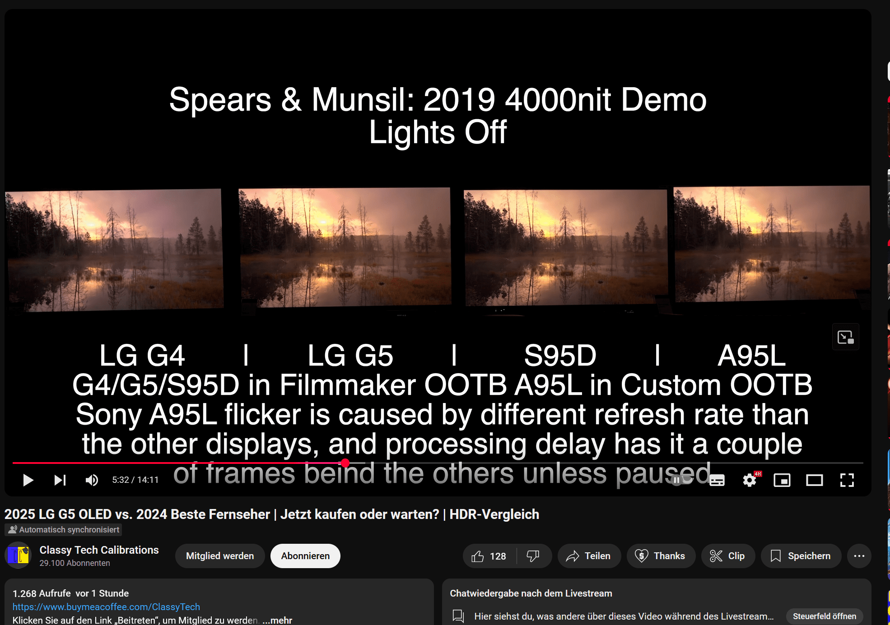Dislike the video

[534, 556]
